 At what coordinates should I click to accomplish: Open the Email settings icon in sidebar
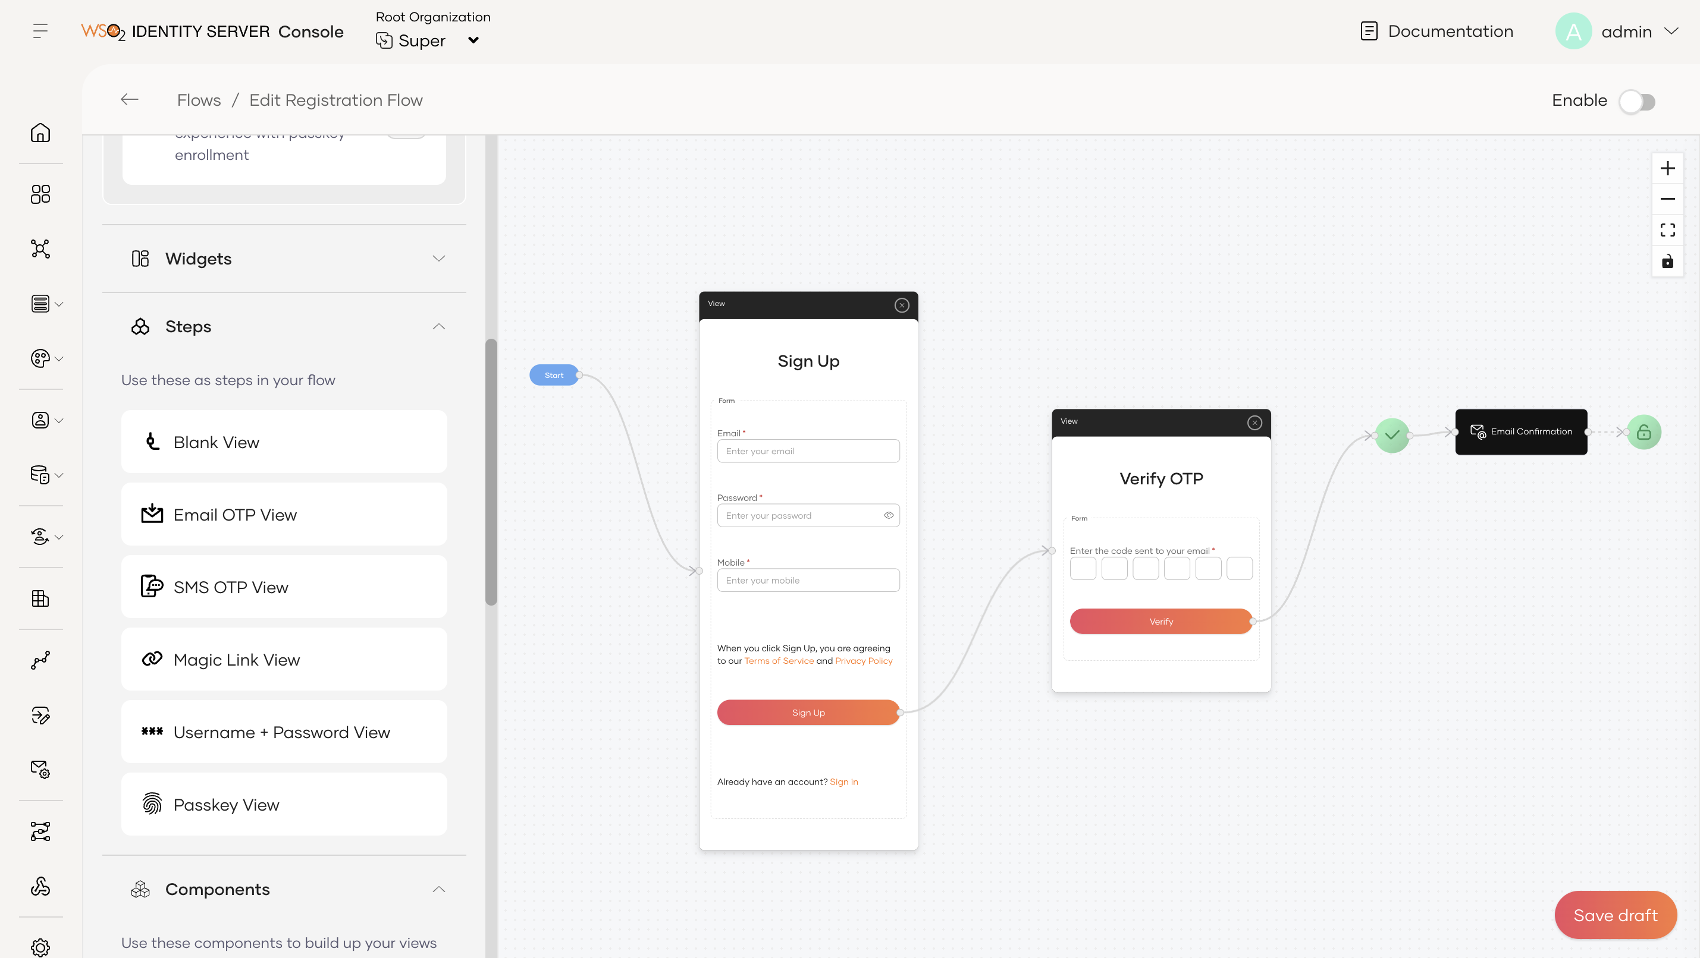click(x=40, y=770)
